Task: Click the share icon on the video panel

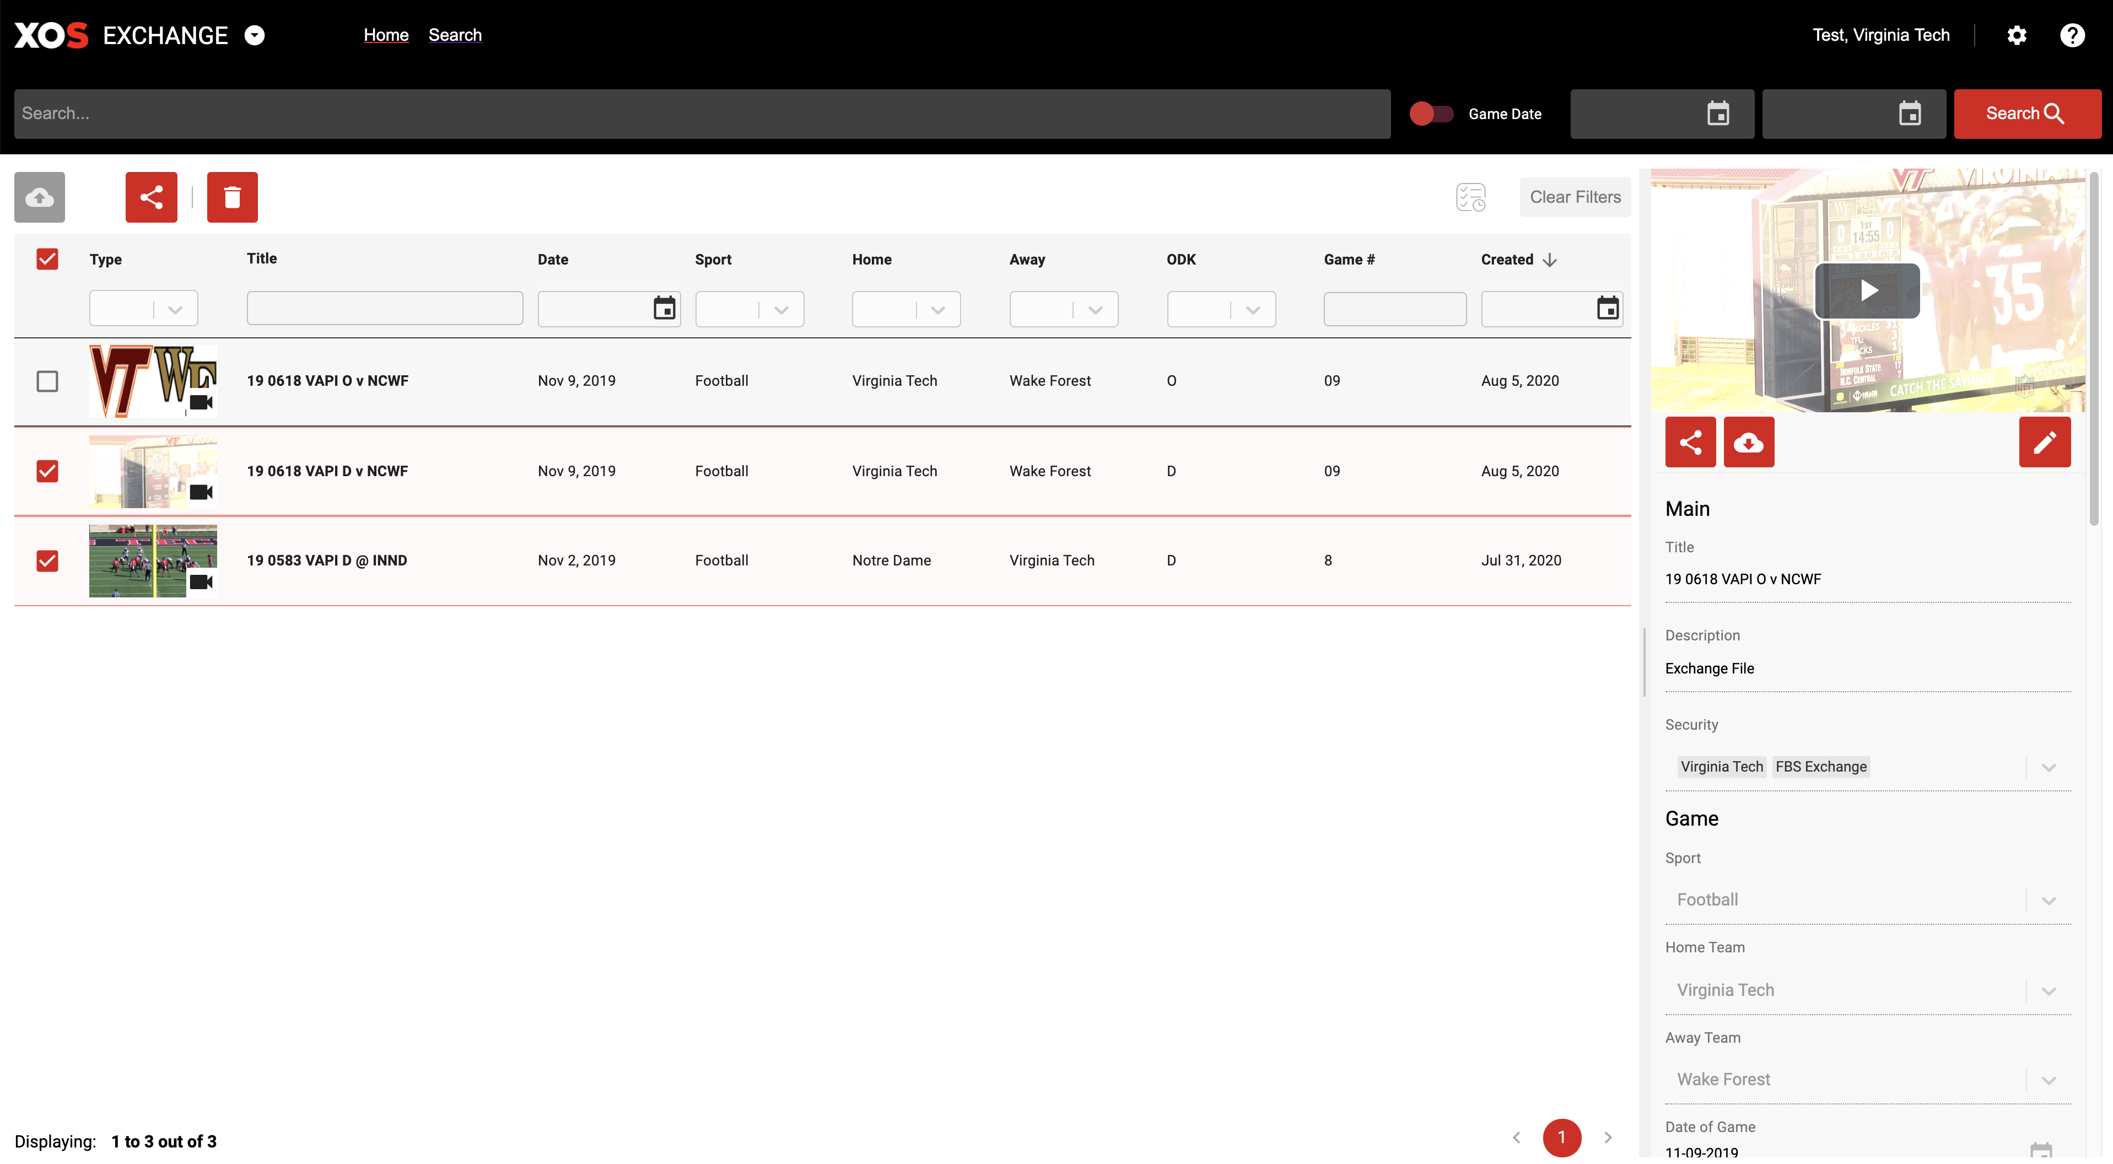Action: pyautogui.click(x=1690, y=441)
